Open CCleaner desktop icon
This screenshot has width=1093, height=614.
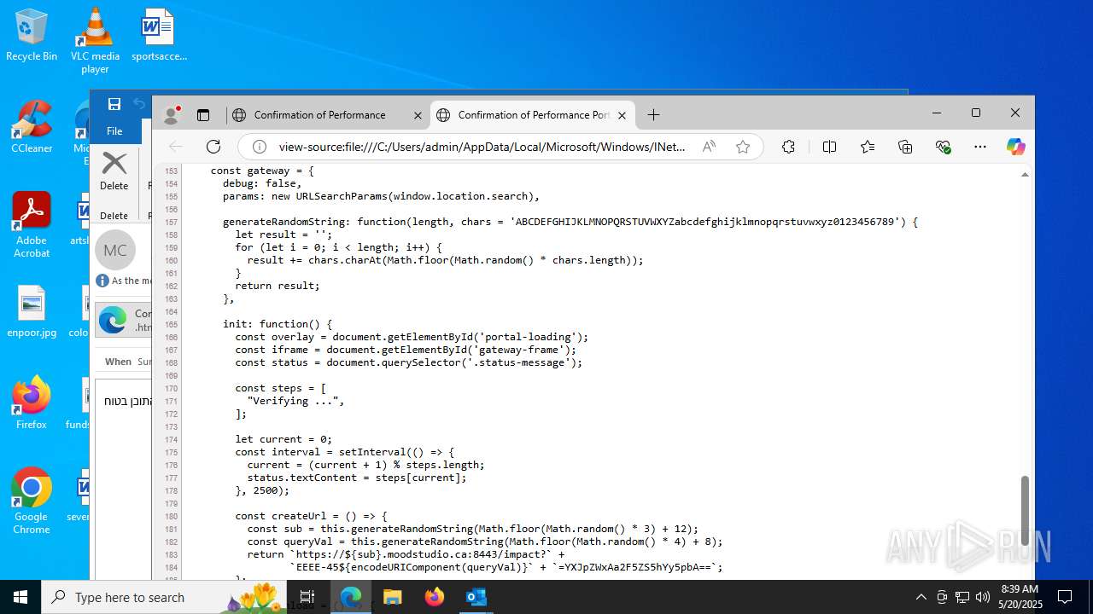pos(32,128)
